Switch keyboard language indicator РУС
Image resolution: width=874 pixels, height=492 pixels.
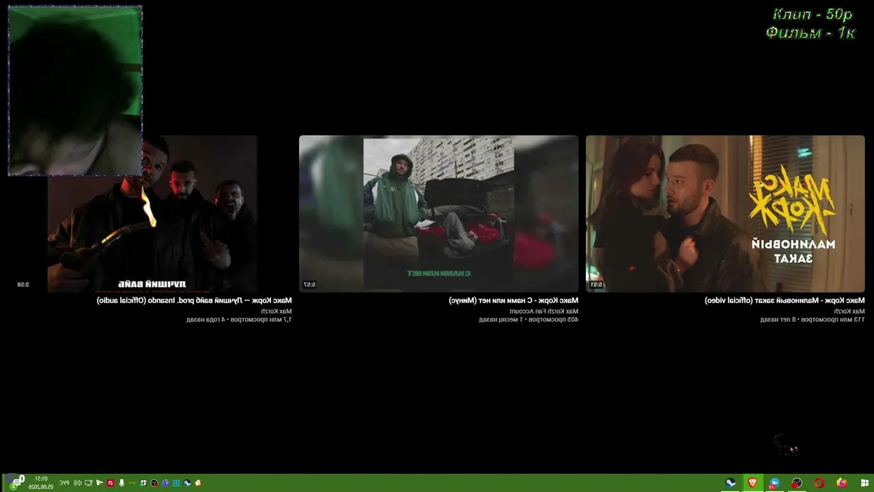coord(64,483)
